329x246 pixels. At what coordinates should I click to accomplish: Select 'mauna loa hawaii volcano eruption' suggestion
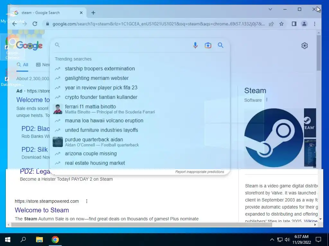coord(140,121)
